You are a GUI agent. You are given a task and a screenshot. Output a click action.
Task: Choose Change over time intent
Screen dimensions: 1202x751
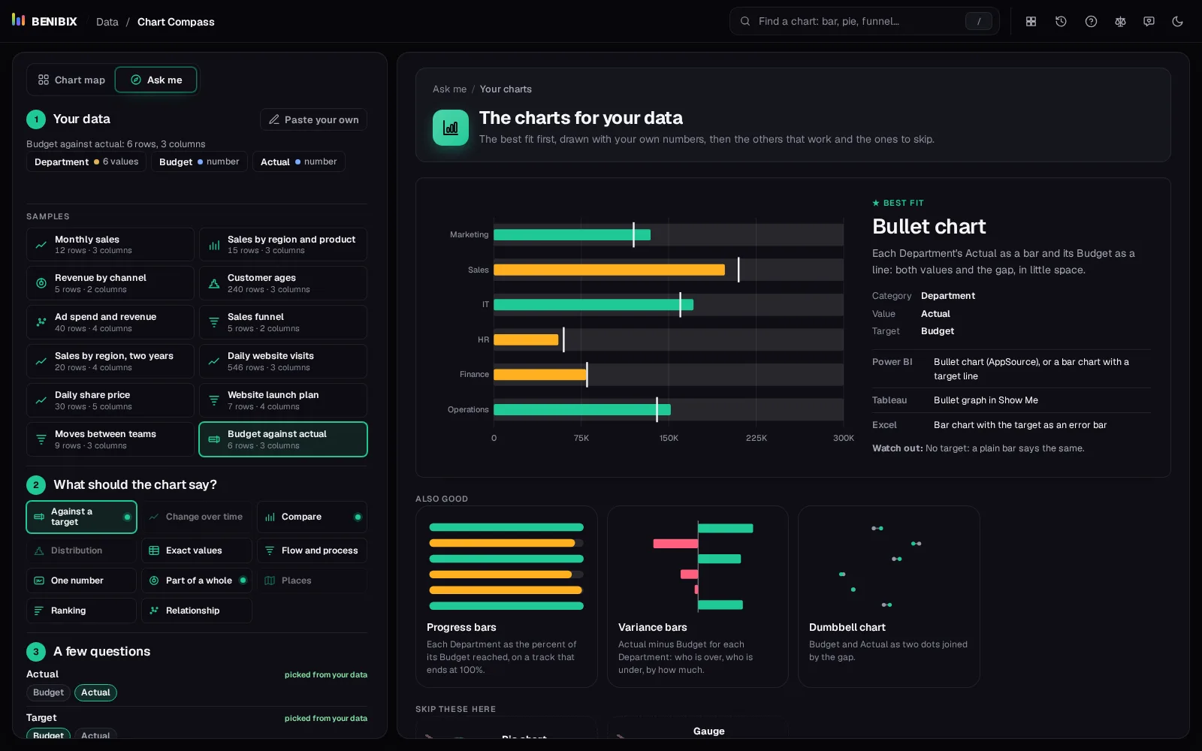(x=197, y=517)
